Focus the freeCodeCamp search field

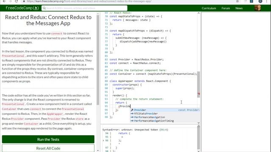coord(84,8)
